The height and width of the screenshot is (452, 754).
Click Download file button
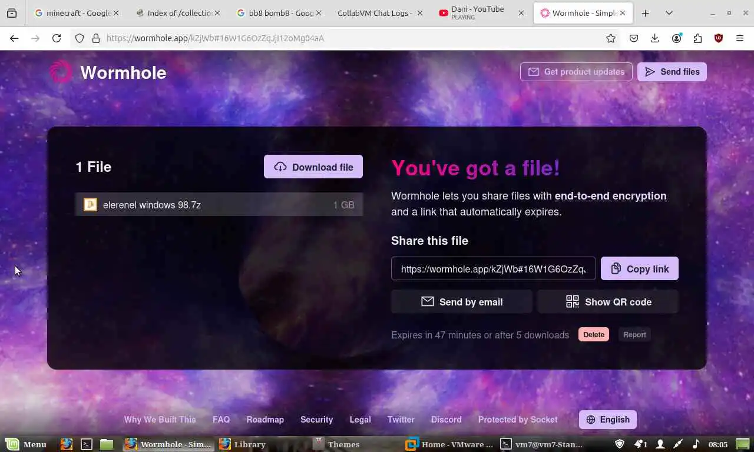click(313, 167)
